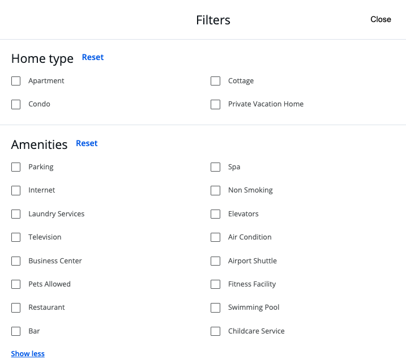Viewport: 406px width, 363px height.
Task: Select the Television amenity checkbox
Action: click(16, 237)
